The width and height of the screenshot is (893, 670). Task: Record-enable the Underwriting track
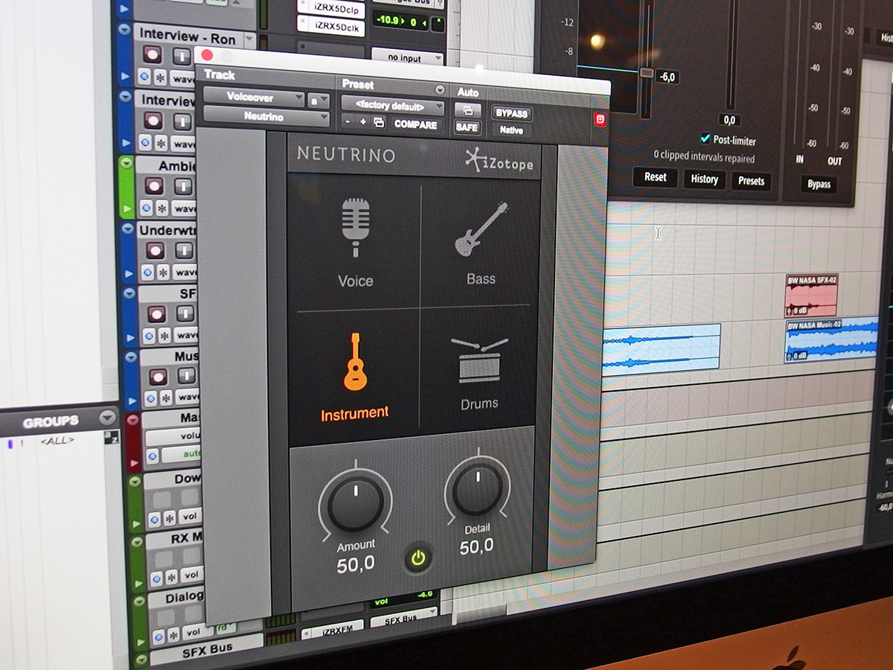[156, 250]
